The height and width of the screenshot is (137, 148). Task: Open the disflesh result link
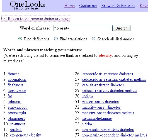click(x=16, y=129)
